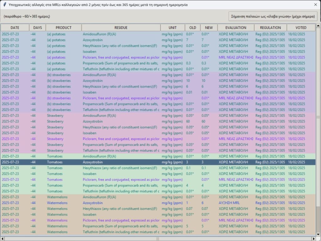Click the vertical scrollbar up arrow
Screen dimensions: 321x241
coord(318,26)
